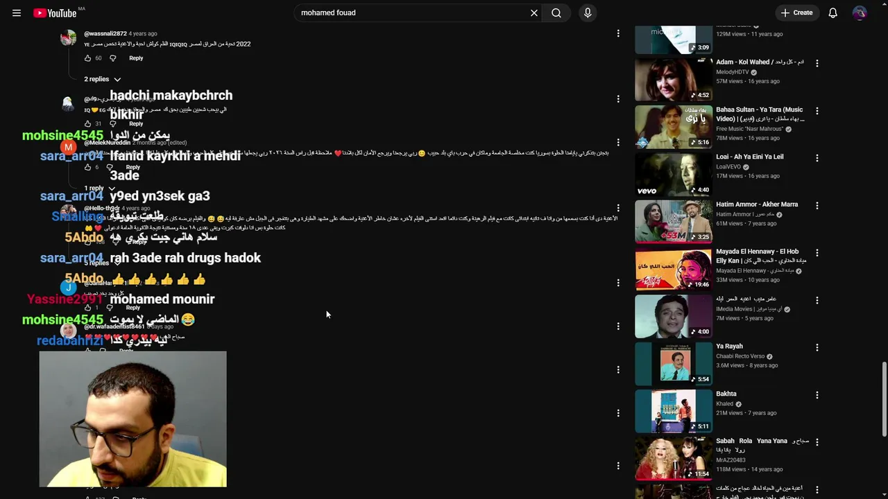The image size is (888, 499).
Task: Open options menu for @MelekNureddin comment
Action: pyautogui.click(x=618, y=142)
